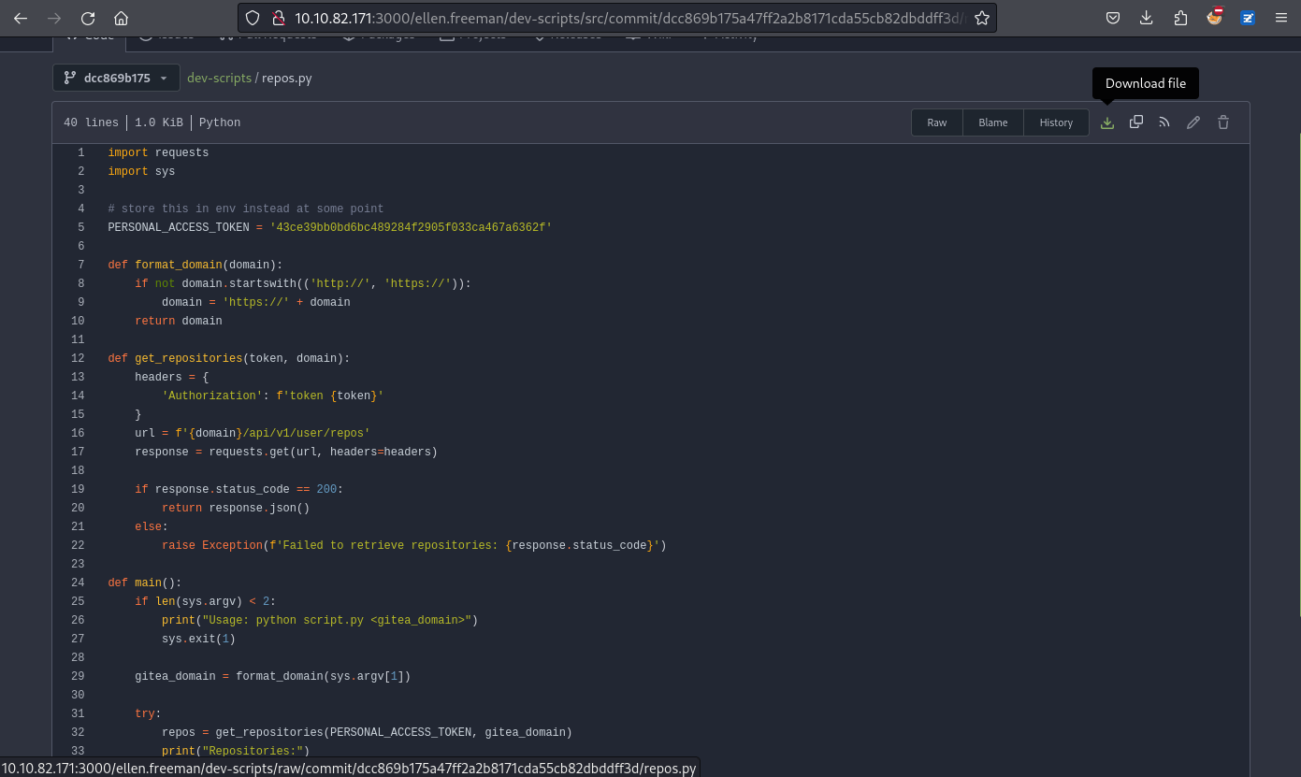Expand the dcc869b175 branch dropdown
The width and height of the screenshot is (1301, 777).
pos(115,78)
